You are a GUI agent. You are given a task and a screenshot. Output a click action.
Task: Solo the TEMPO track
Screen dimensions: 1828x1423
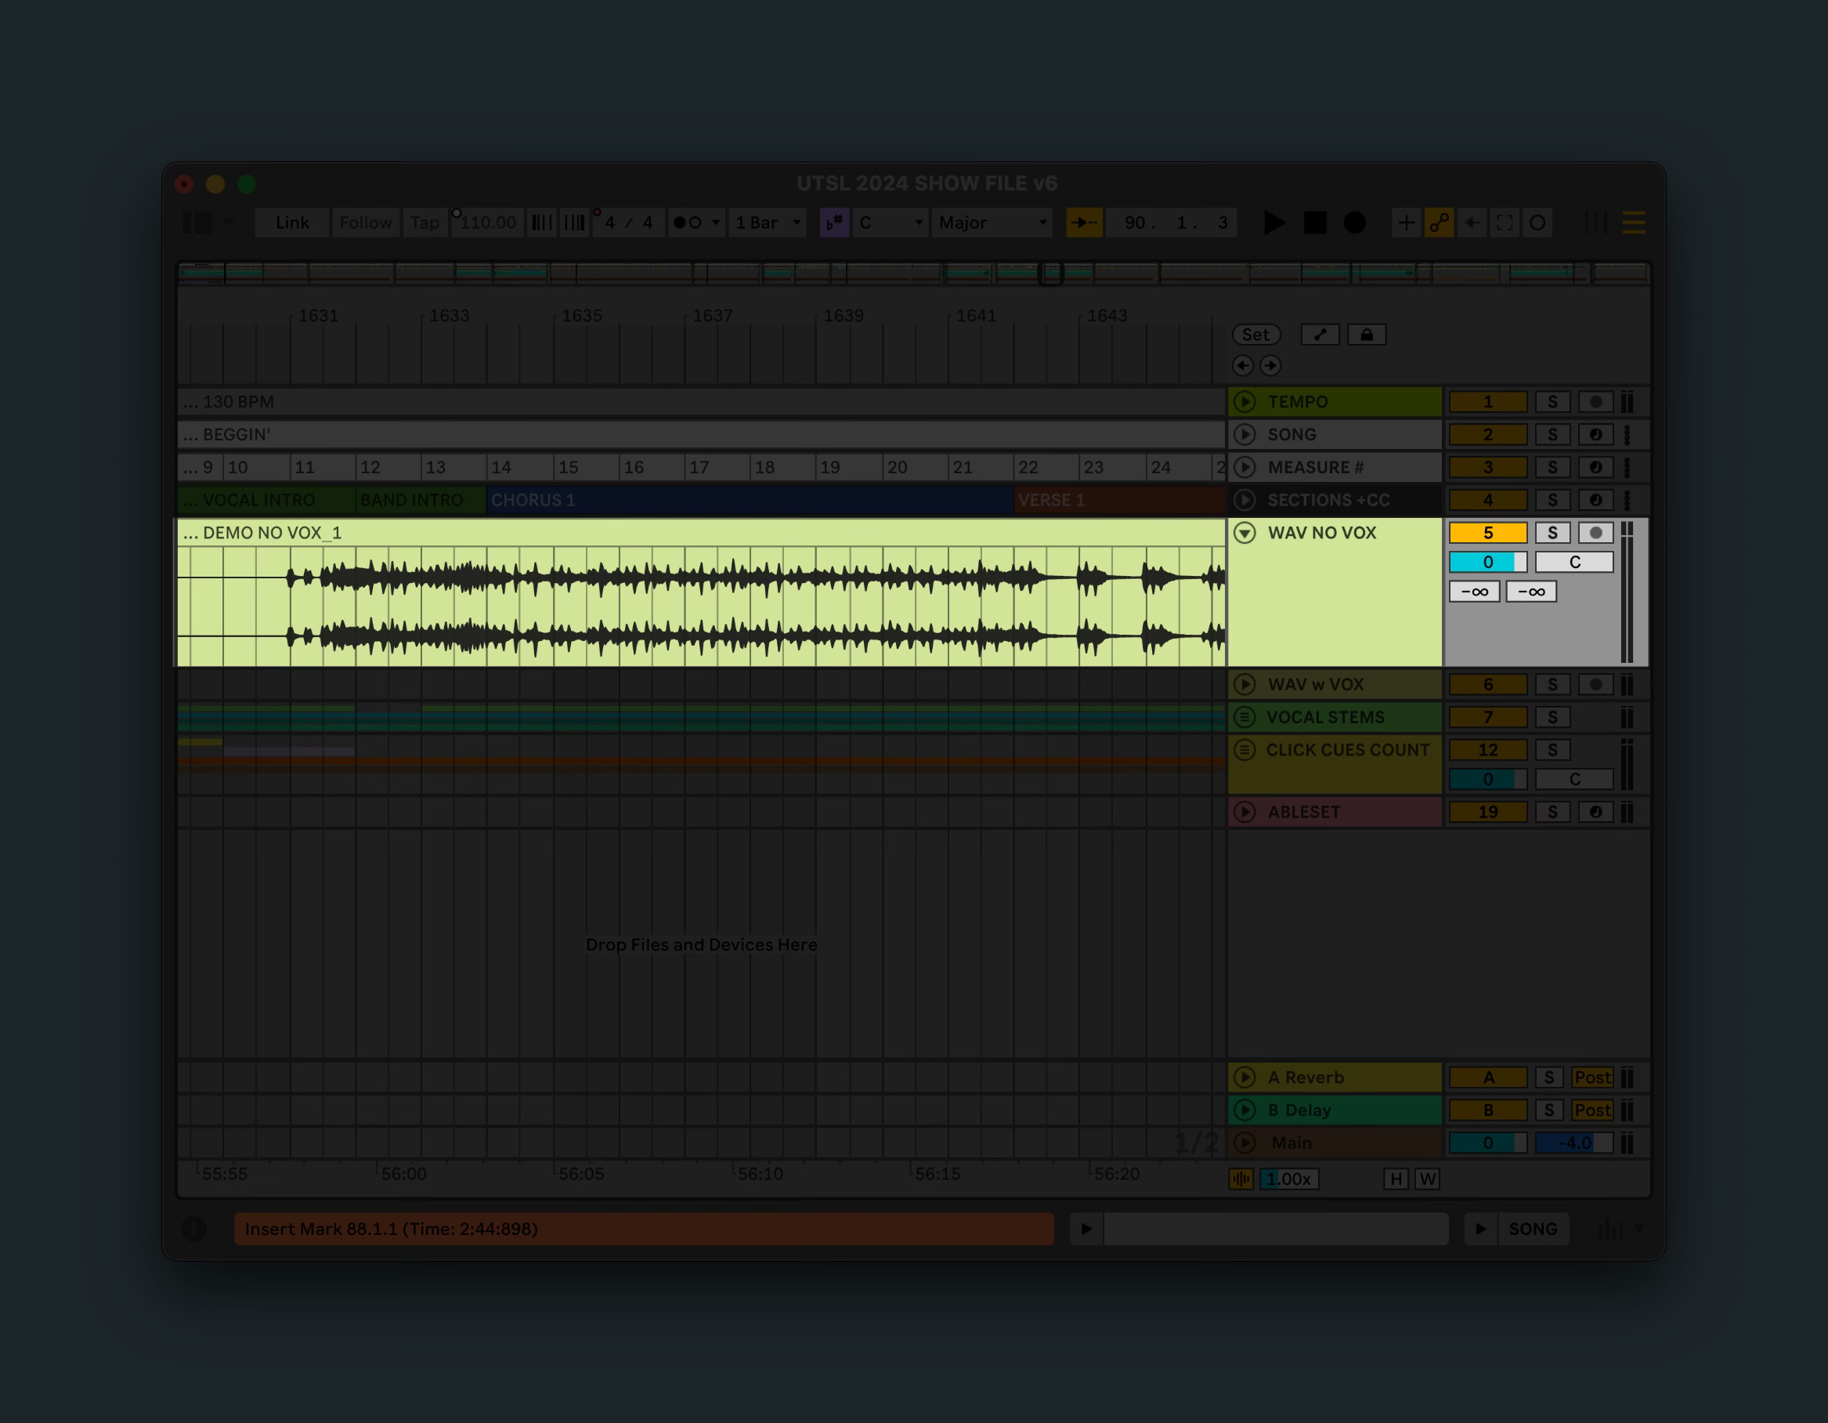[x=1552, y=402]
